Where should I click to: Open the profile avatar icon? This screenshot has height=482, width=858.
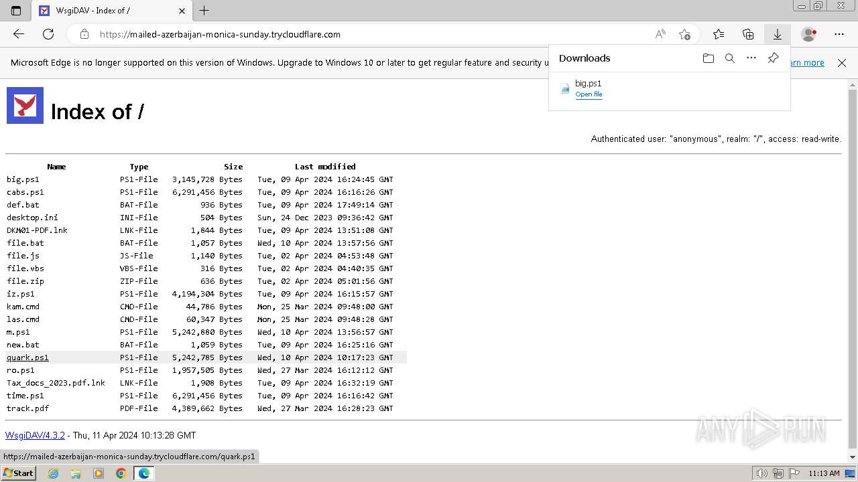click(x=809, y=34)
